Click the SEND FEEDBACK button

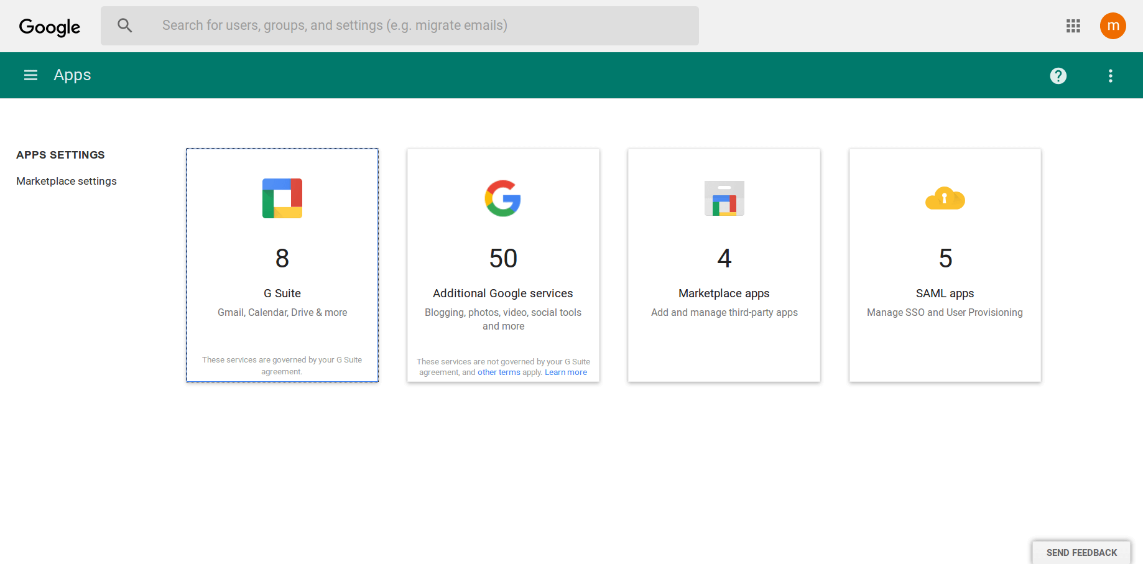coord(1081,552)
